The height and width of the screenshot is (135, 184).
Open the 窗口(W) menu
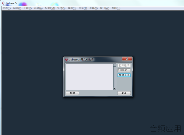[x=104, y=8]
